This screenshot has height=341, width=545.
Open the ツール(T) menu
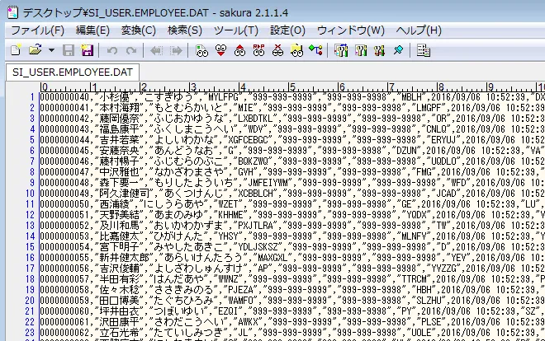(x=236, y=30)
